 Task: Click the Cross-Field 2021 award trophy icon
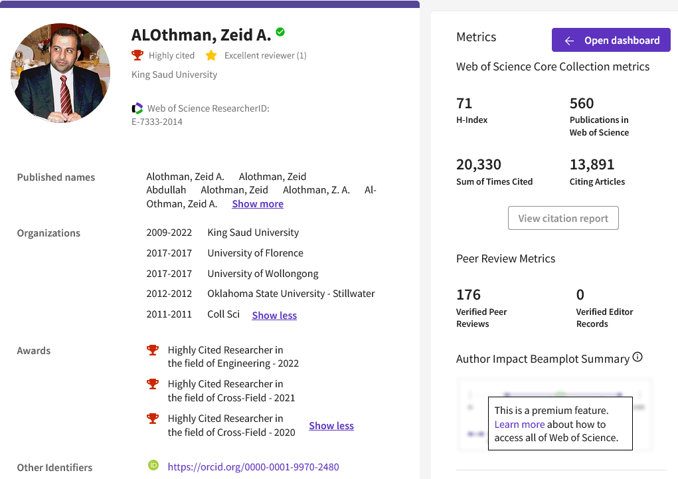(x=153, y=384)
